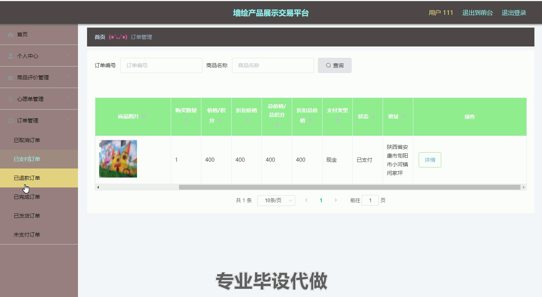
Task: Select 已退款订单 in sidebar
Action: click(x=39, y=178)
